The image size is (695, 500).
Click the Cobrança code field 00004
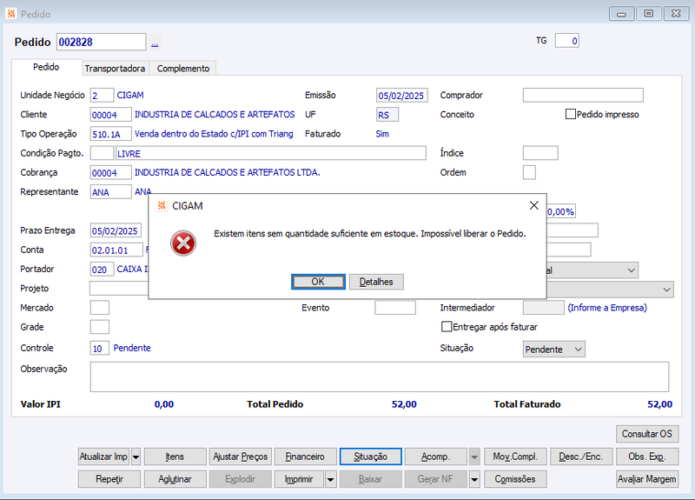click(111, 172)
